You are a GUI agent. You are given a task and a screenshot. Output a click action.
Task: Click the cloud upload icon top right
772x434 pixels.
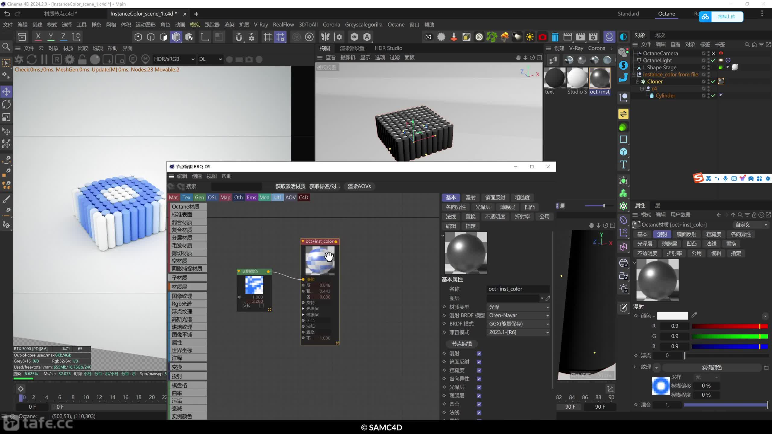pos(705,17)
